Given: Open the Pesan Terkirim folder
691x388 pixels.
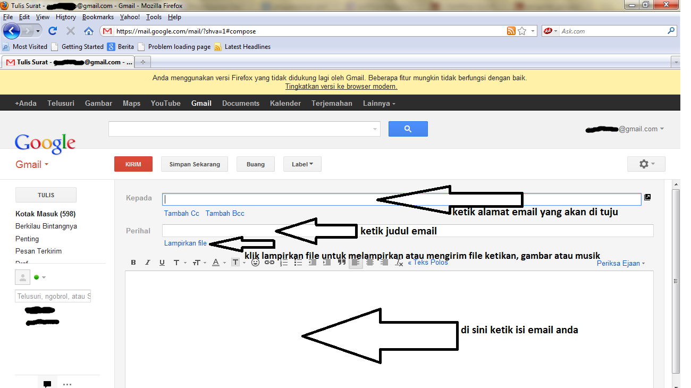Looking at the screenshot, I should (38, 251).
